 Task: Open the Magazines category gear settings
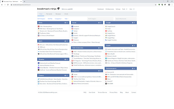click(x=99, y=71)
